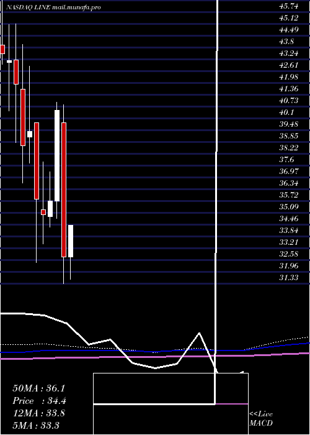Click the 38.85 price axis label
This screenshot has width=310, height=435.
(x=289, y=136)
